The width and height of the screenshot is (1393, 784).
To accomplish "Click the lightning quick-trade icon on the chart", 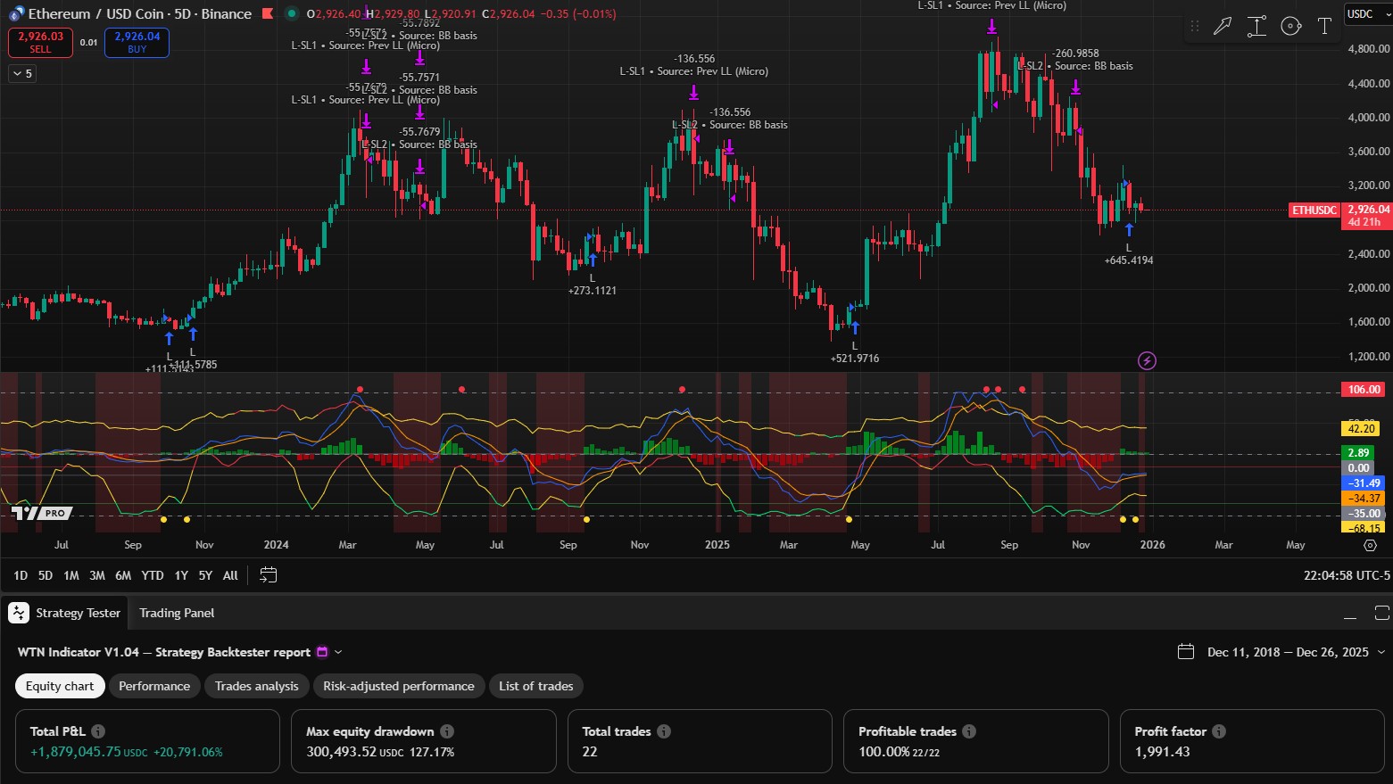I will (1148, 360).
